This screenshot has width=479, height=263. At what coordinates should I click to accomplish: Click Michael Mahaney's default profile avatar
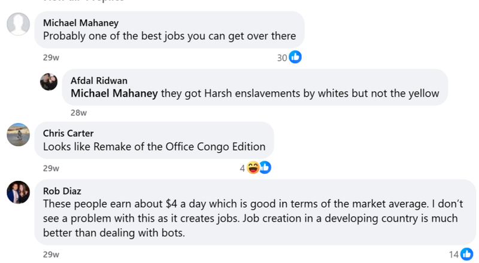18,24
